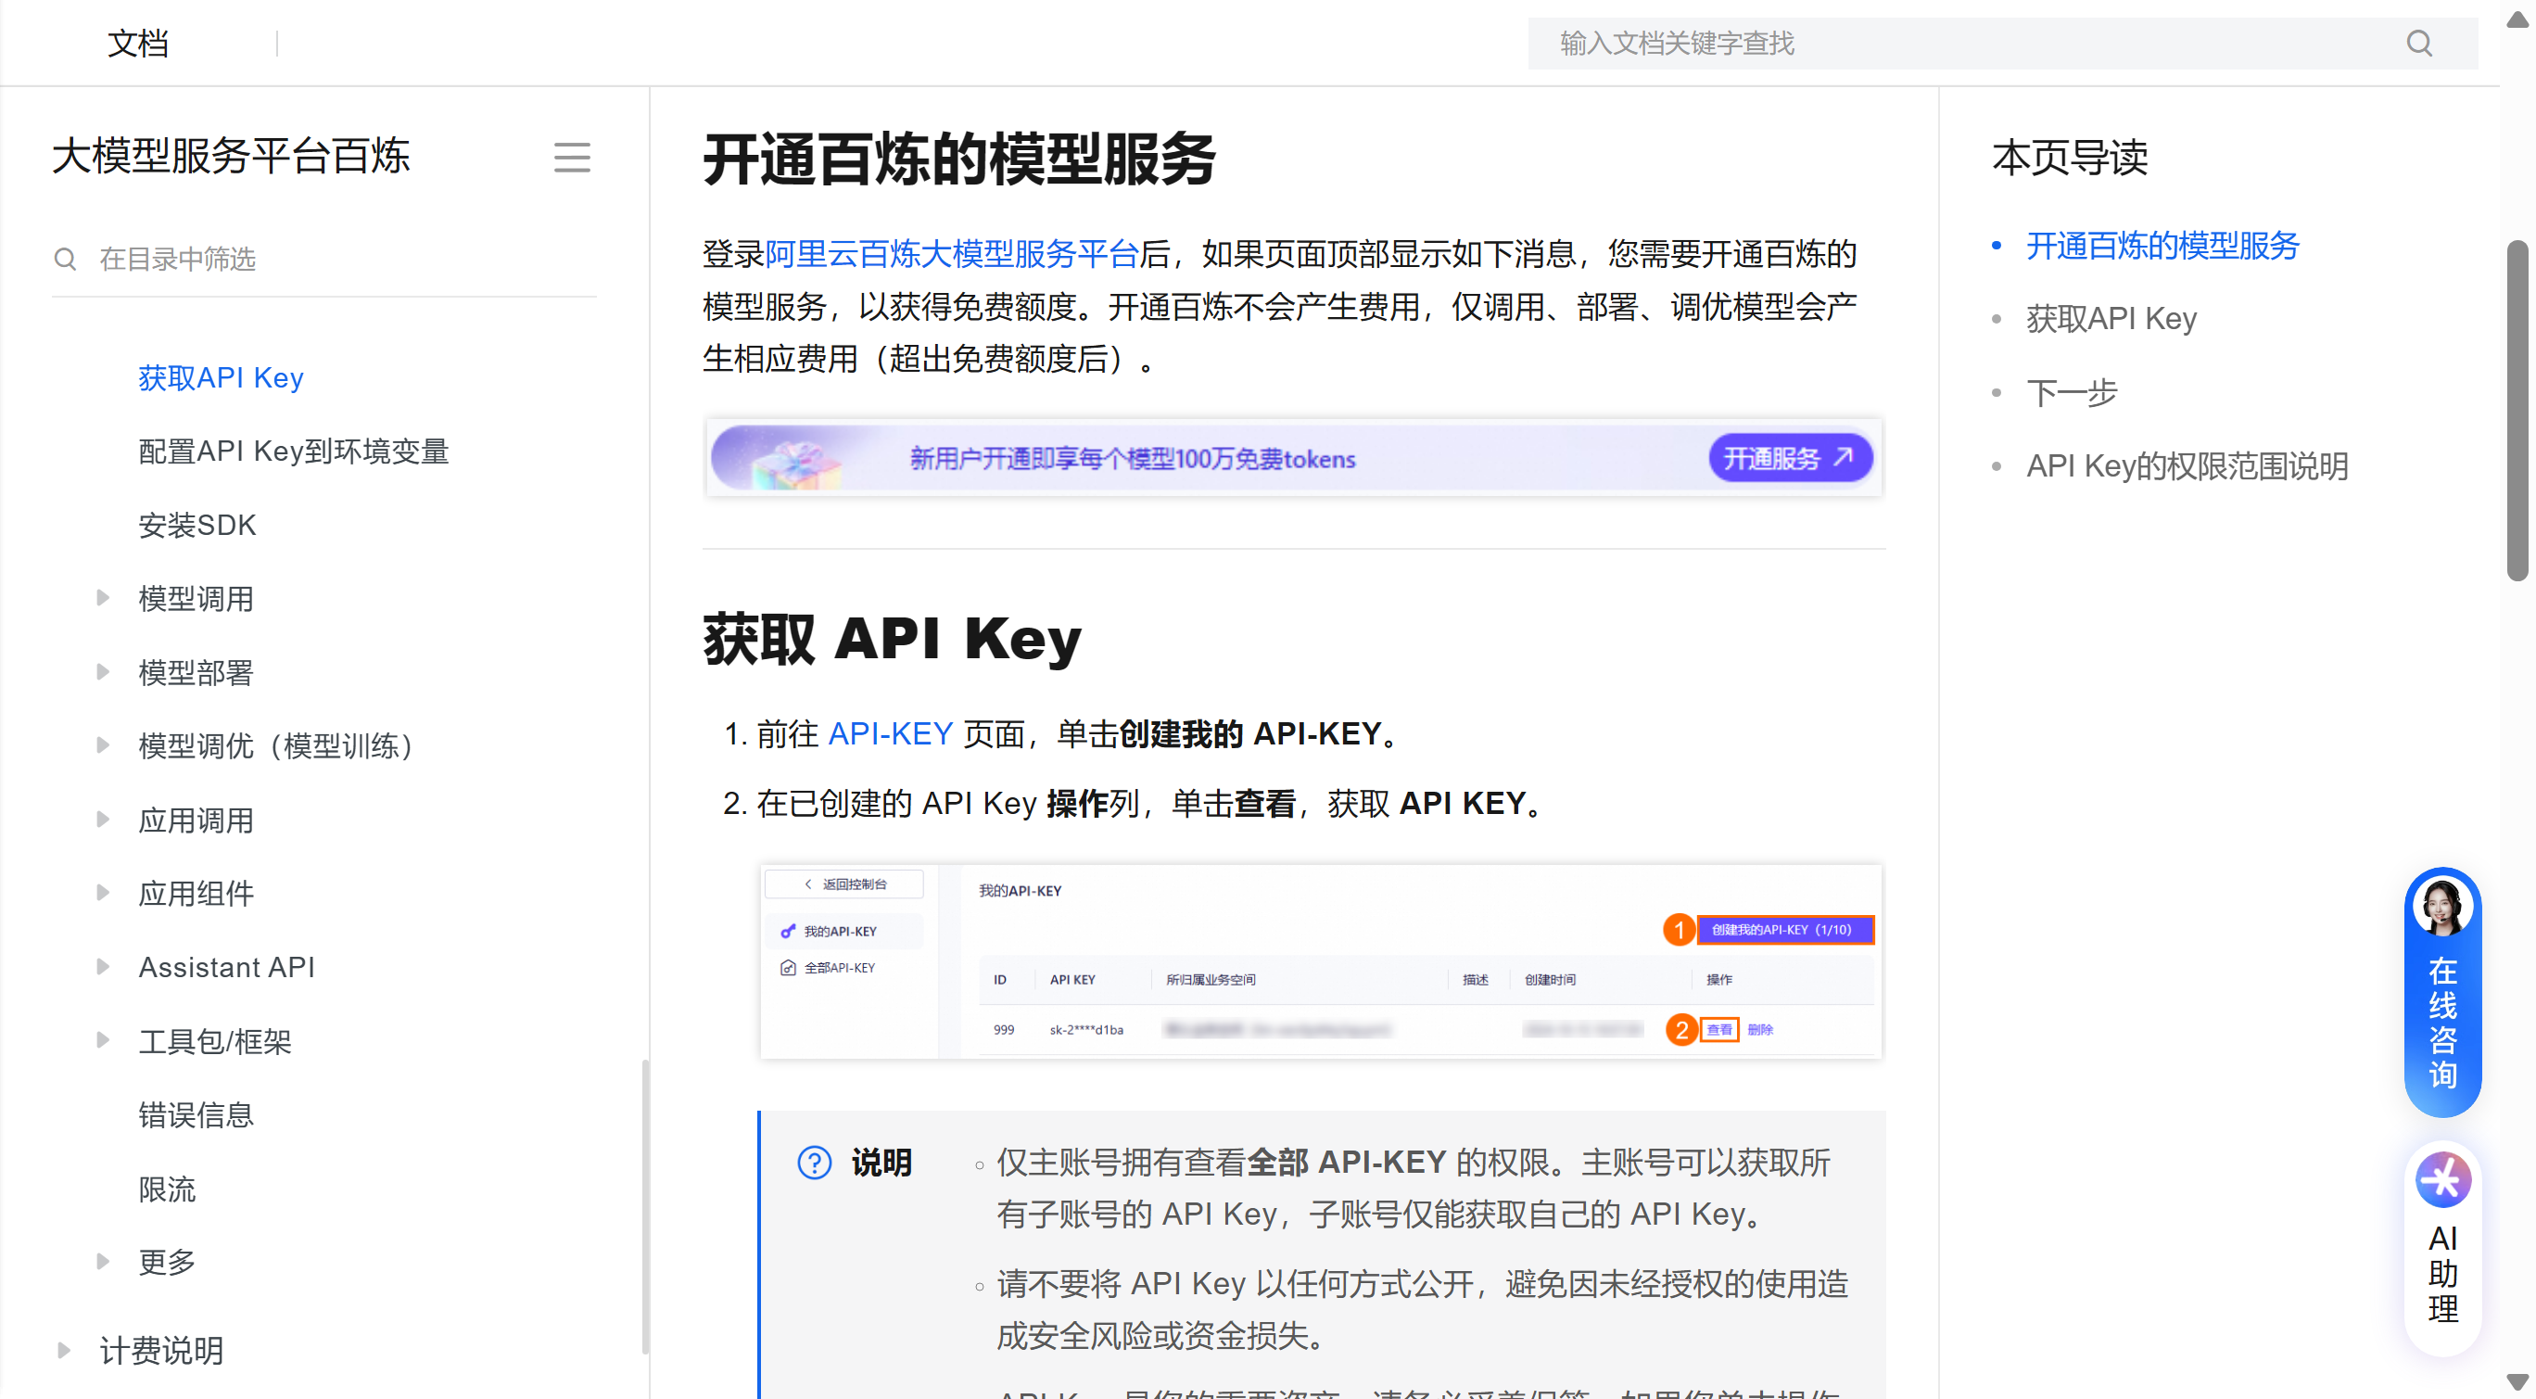Screen dimensions: 2536x1399
Task: Expand the 模型调优（模型训练） section
Action: 102,745
